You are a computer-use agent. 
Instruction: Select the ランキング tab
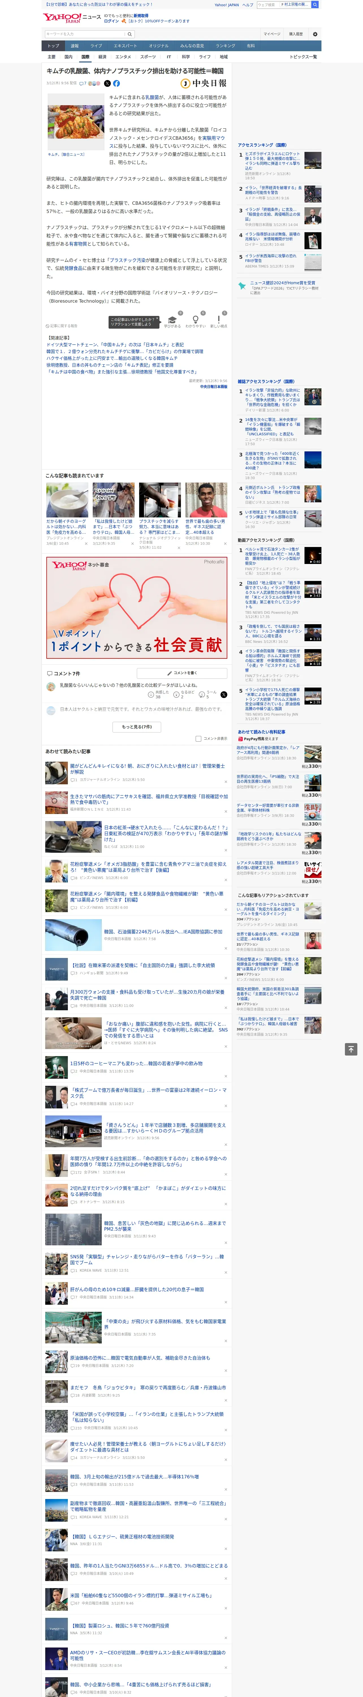tap(225, 46)
